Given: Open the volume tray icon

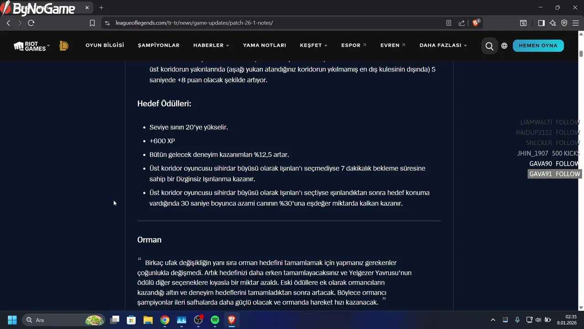Looking at the screenshot, I should point(538,320).
